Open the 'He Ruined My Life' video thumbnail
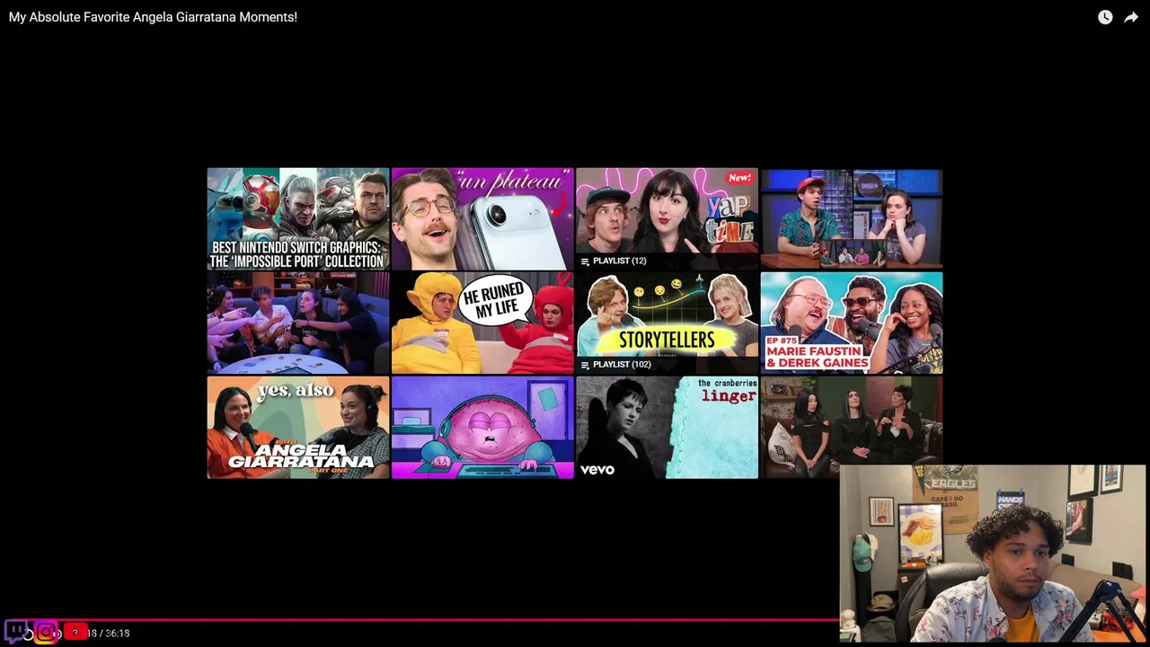 click(482, 323)
